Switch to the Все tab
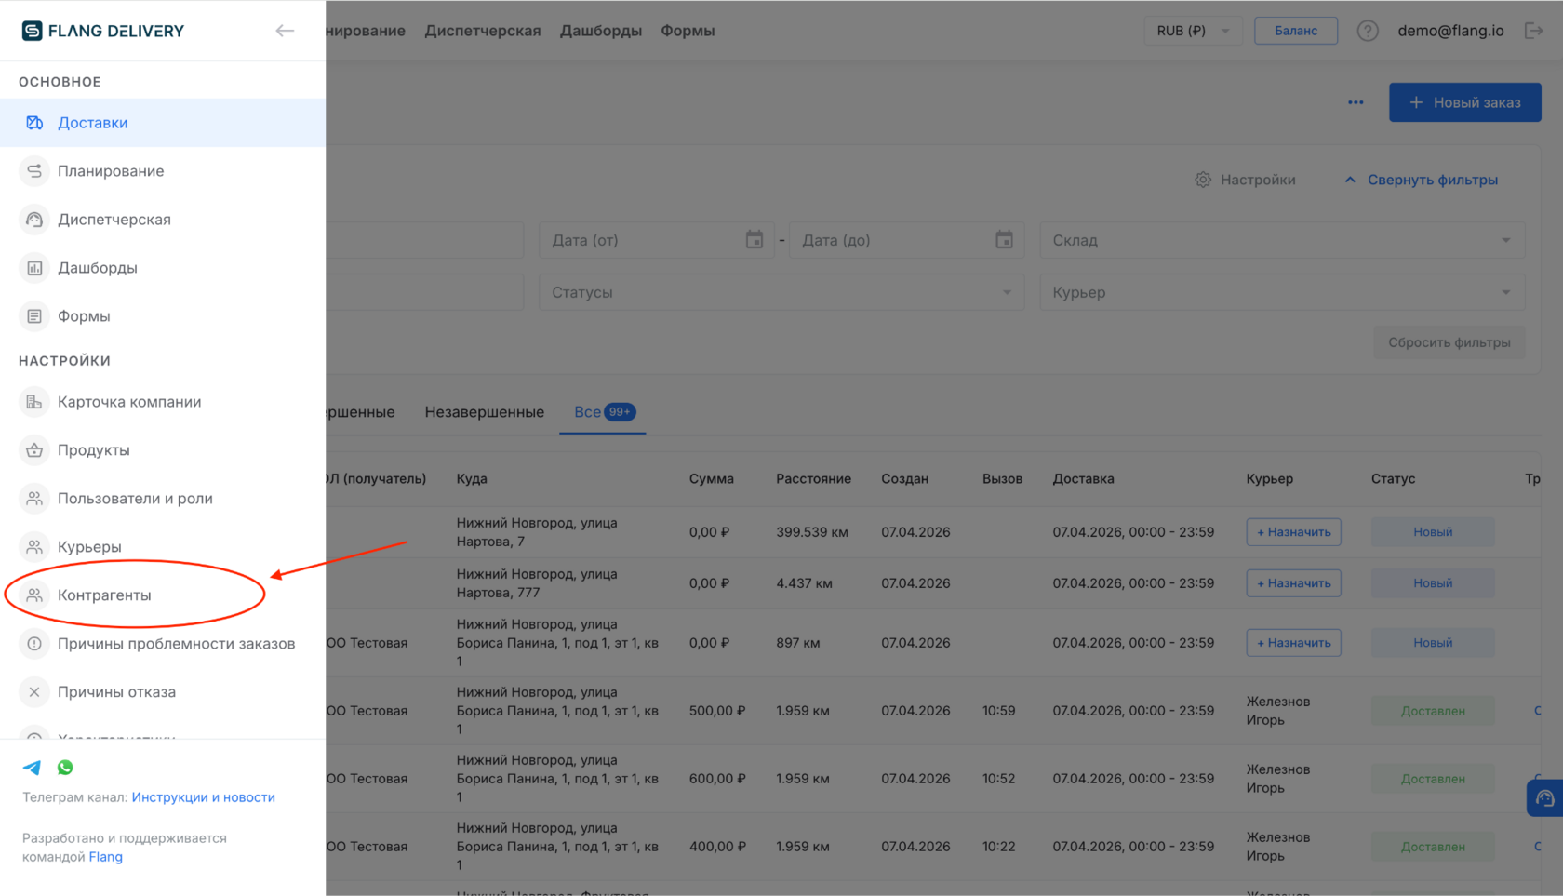 point(603,412)
